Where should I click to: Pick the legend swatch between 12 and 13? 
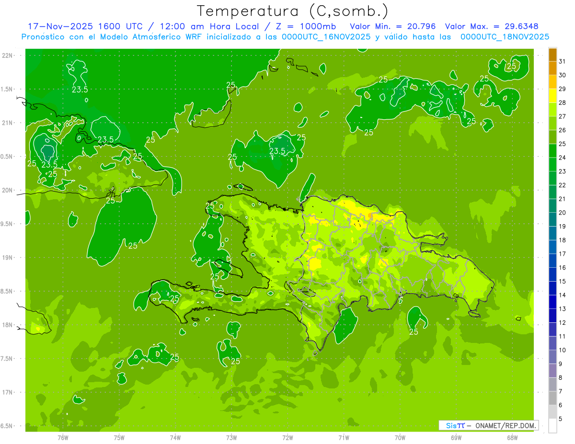pyautogui.click(x=552, y=316)
